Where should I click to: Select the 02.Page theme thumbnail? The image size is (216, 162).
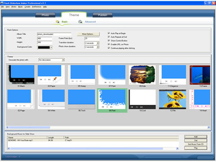(21, 99)
